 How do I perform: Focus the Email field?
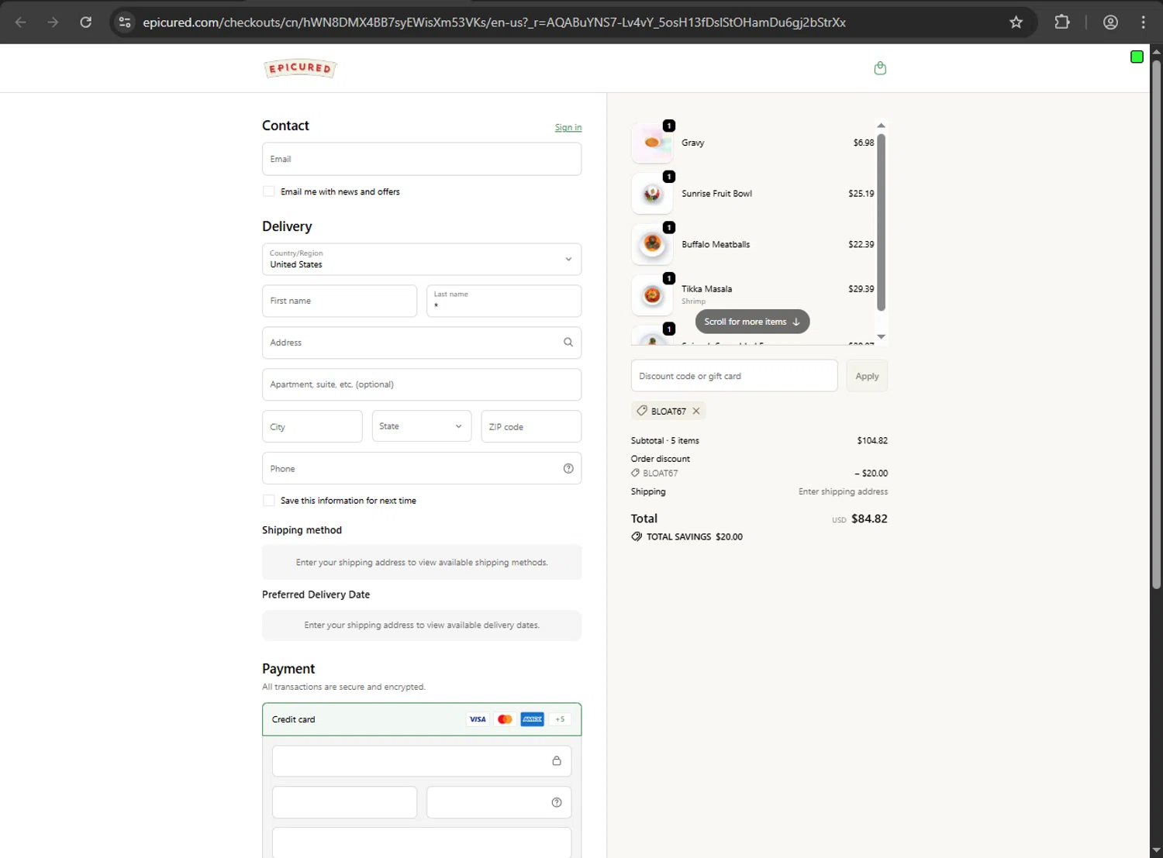point(422,159)
